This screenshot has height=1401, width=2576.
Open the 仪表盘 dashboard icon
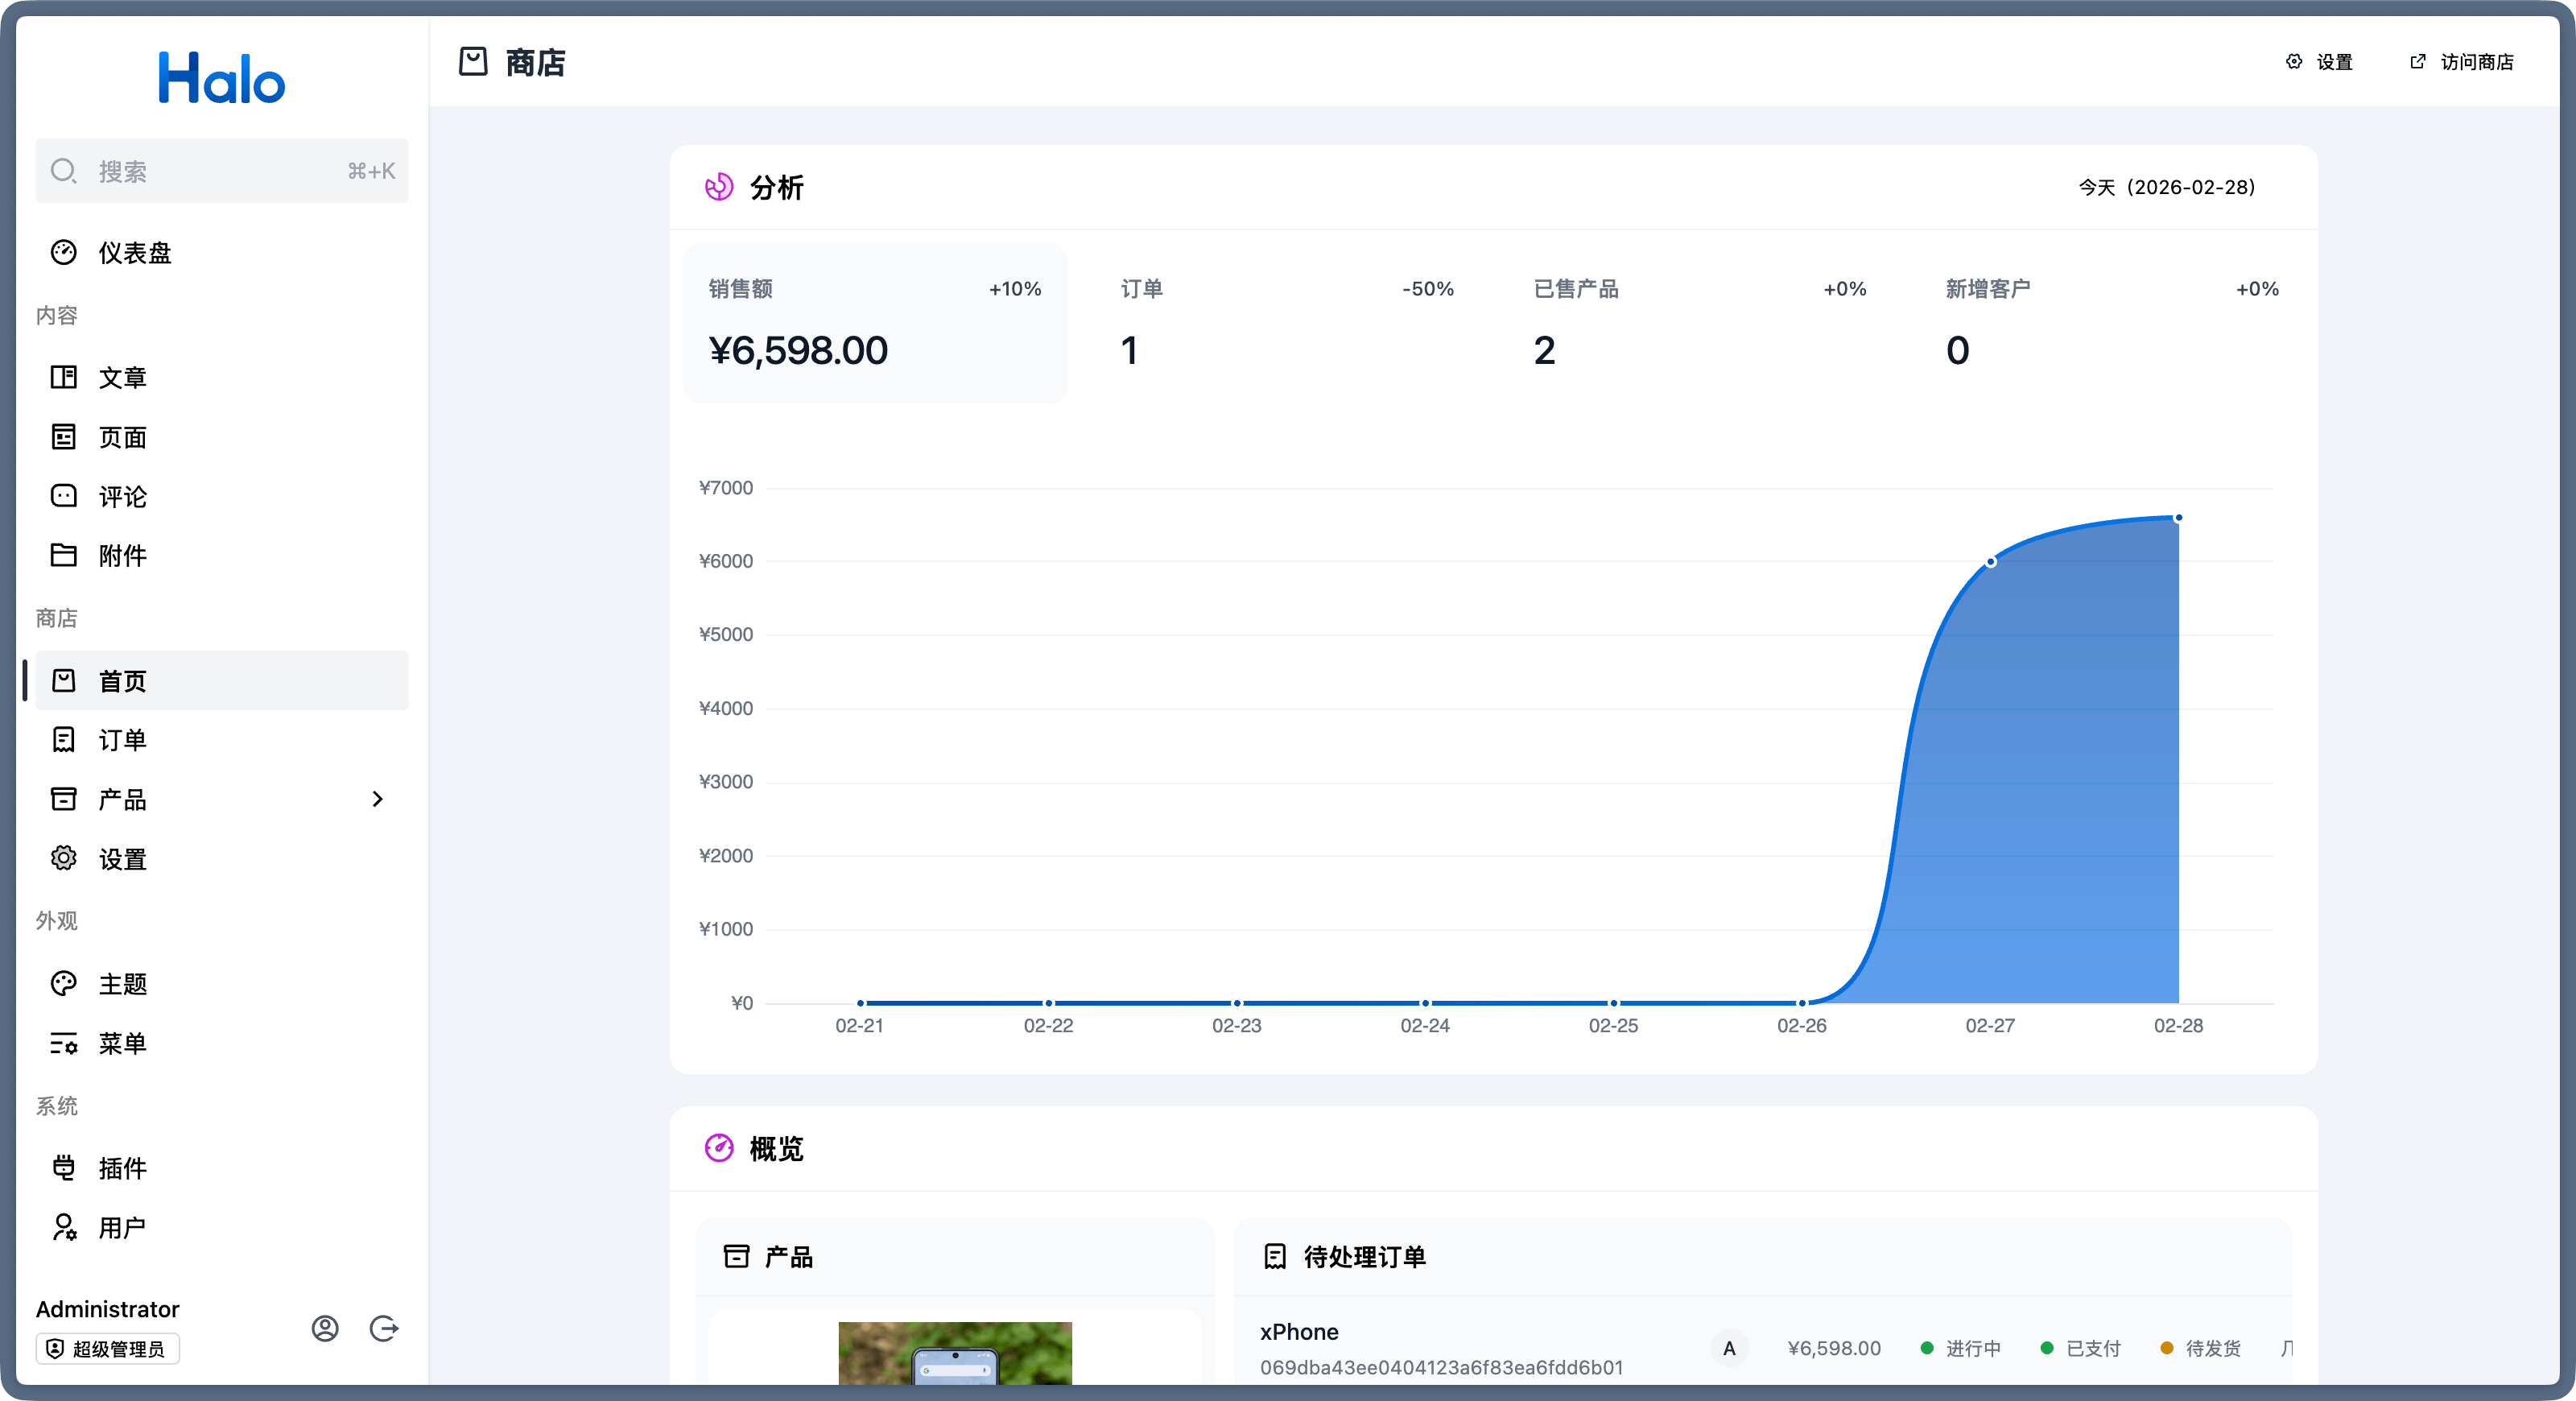click(64, 252)
